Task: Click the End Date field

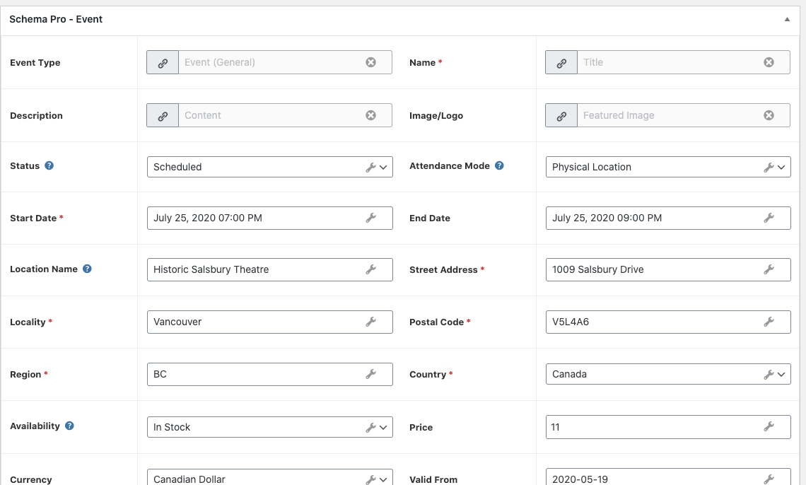Action: [653, 218]
